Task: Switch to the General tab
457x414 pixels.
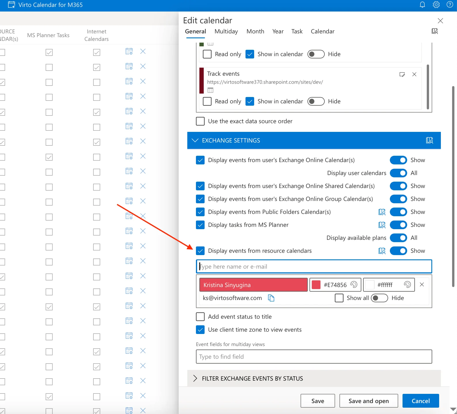Action: tap(196, 31)
